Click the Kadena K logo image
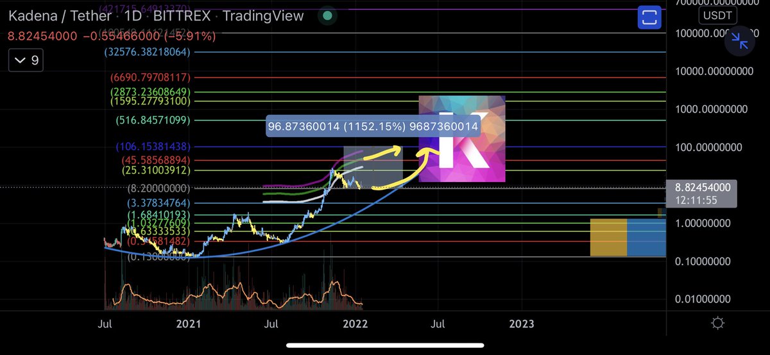770x355 pixels. pos(462,138)
